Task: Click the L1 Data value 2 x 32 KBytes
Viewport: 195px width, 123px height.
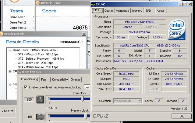Action: [x=174, y=74]
